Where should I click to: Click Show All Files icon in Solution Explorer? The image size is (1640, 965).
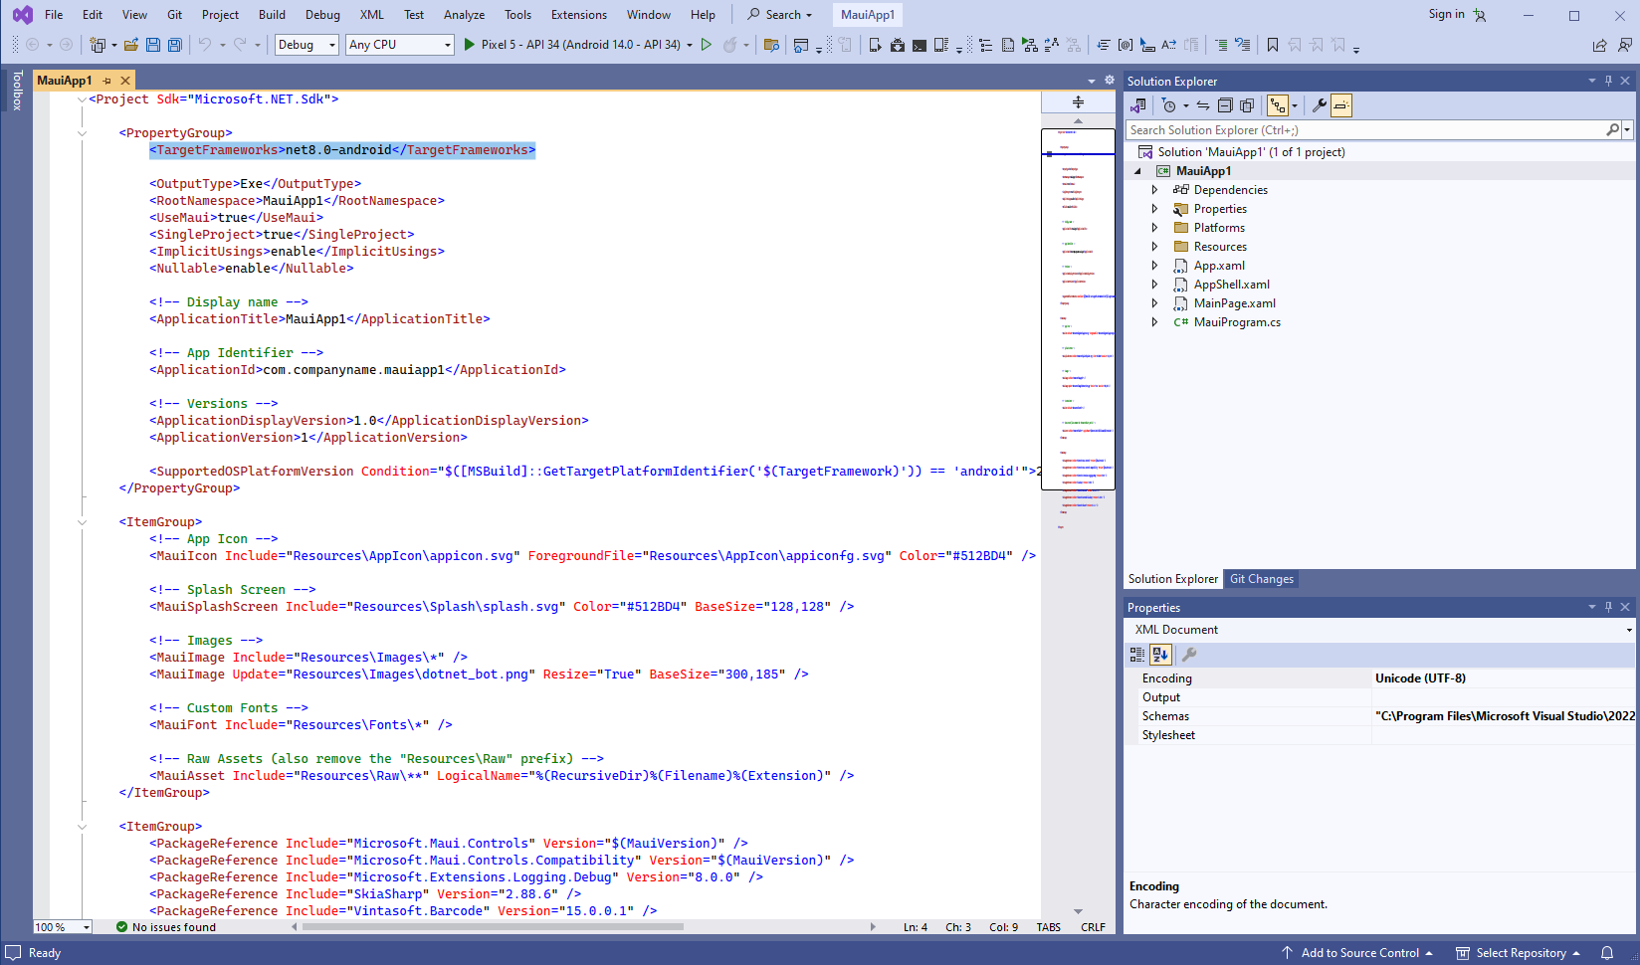1247,105
